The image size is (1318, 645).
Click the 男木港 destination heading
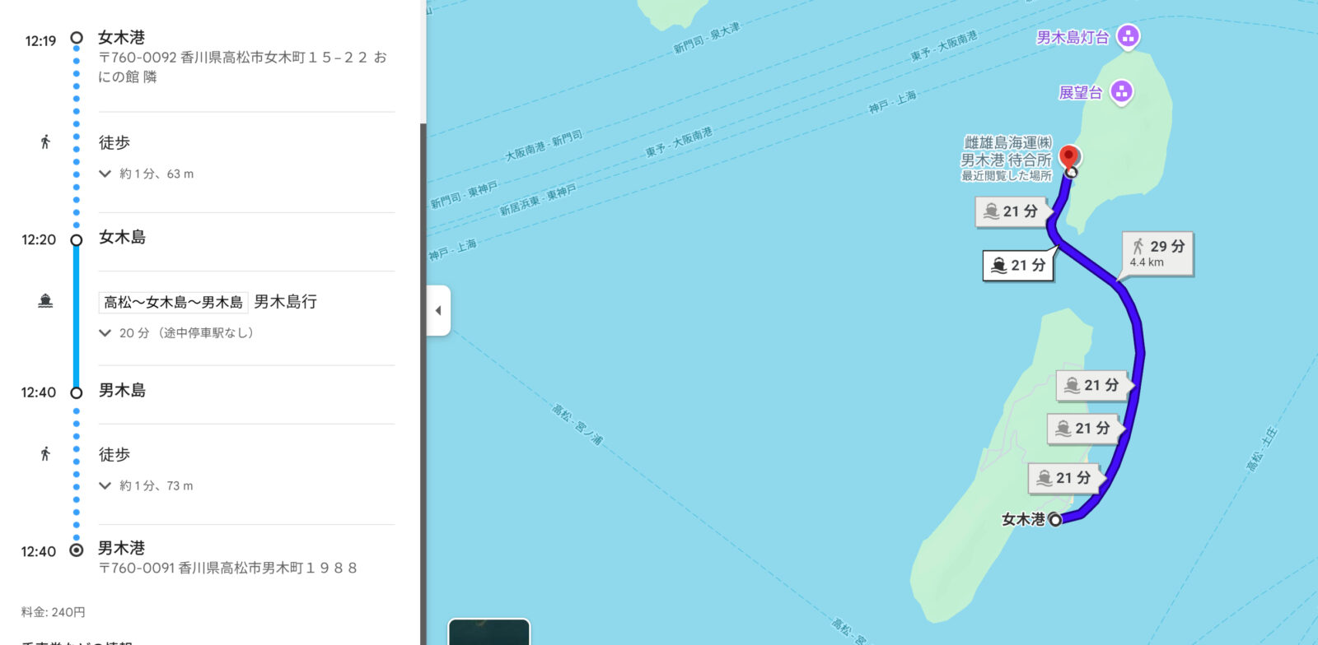tap(121, 548)
